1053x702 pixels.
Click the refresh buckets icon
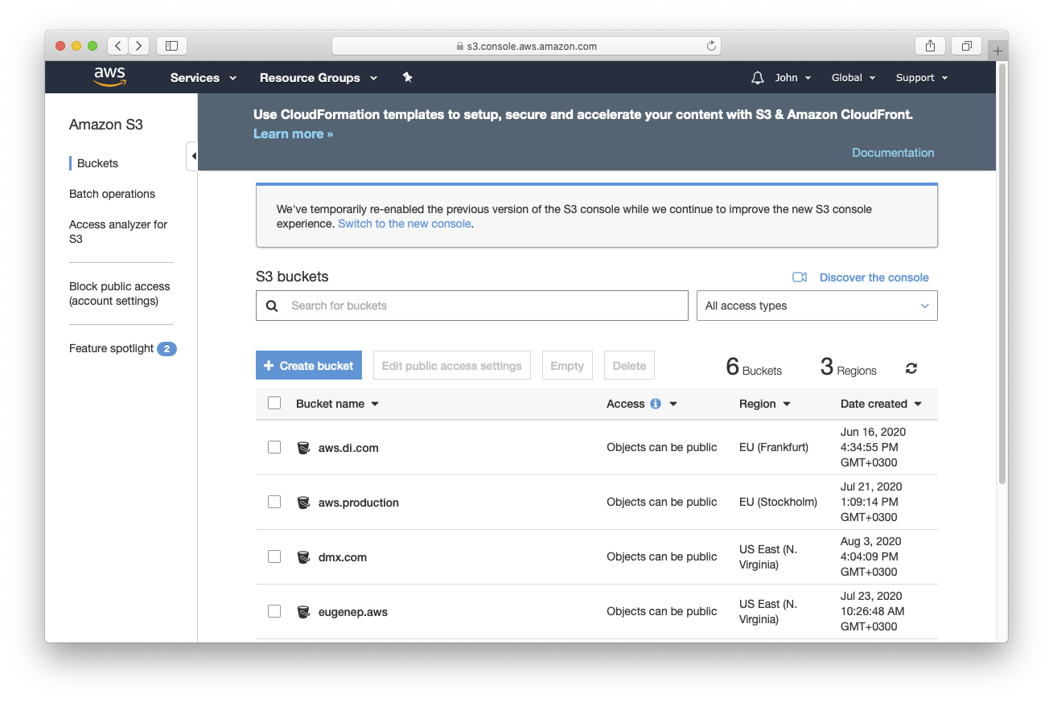[x=911, y=368]
